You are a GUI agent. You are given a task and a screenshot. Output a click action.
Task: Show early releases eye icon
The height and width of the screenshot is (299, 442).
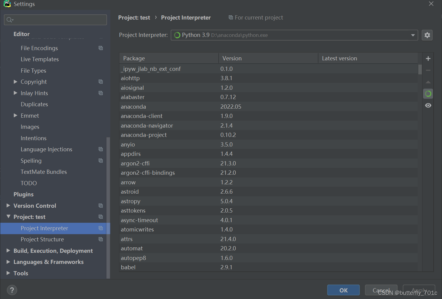point(428,105)
